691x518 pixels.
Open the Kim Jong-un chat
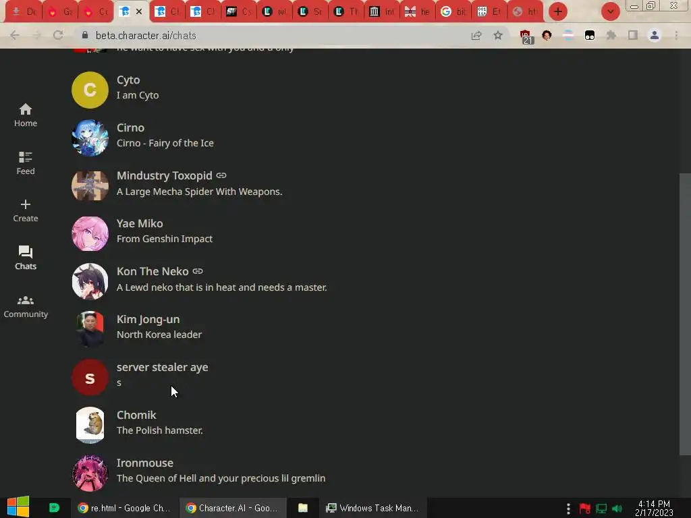(x=148, y=319)
